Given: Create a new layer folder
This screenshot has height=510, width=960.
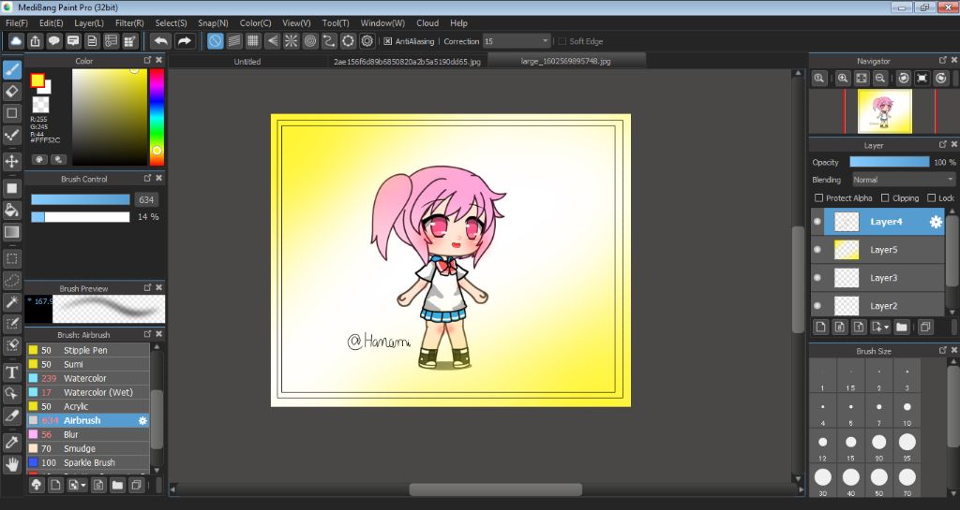Looking at the screenshot, I should pos(901,327).
